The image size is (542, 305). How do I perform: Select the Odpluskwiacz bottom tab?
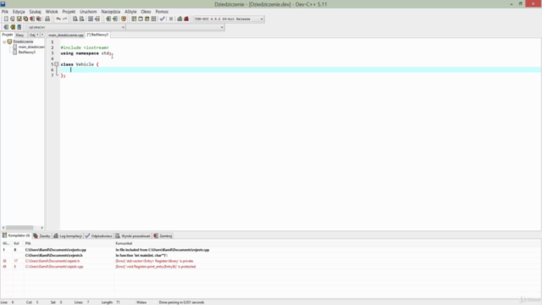(x=99, y=236)
